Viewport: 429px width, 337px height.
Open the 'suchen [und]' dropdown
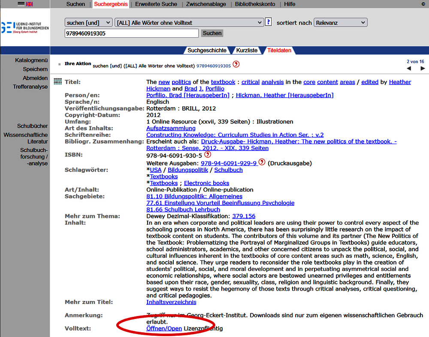click(x=88, y=22)
